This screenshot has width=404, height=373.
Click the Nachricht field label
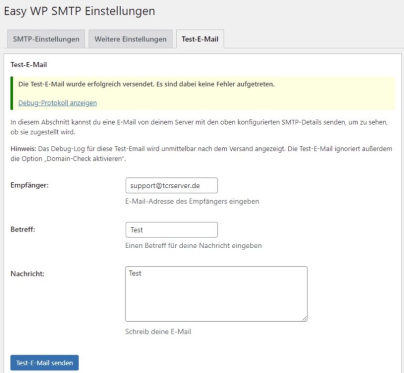[28, 274]
